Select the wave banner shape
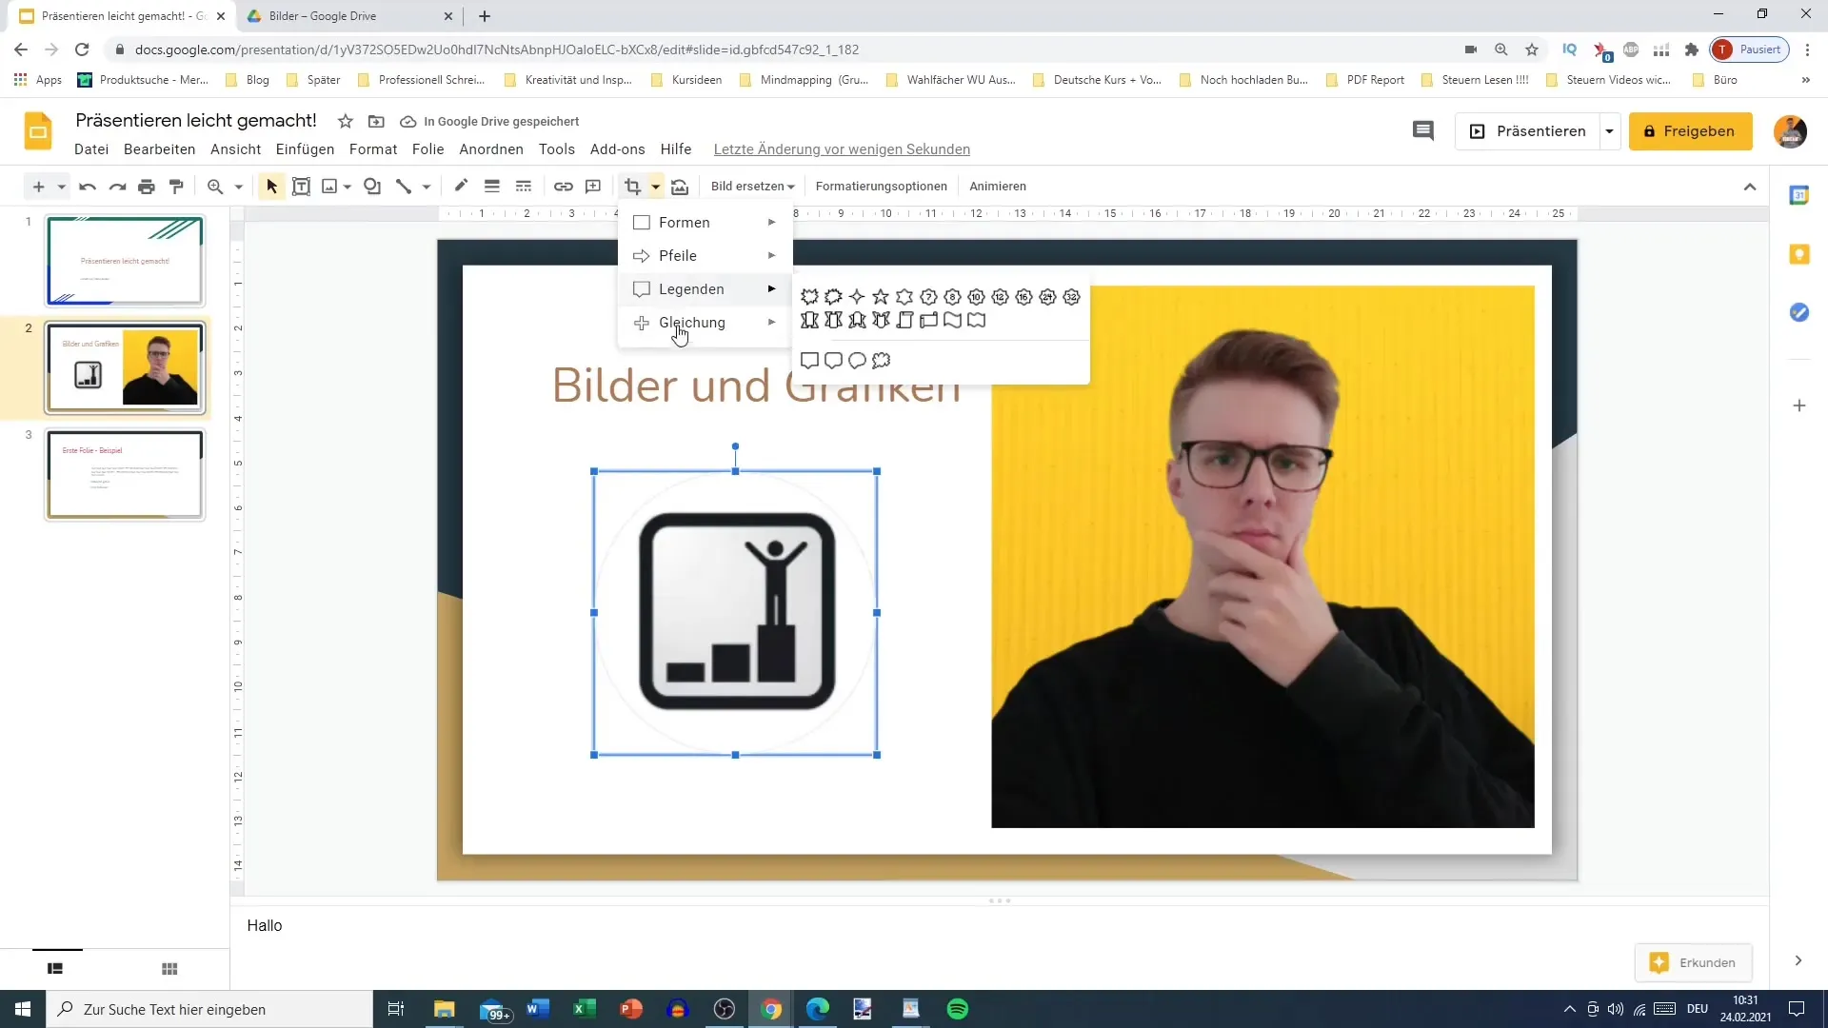The image size is (1828, 1028). point(952,321)
